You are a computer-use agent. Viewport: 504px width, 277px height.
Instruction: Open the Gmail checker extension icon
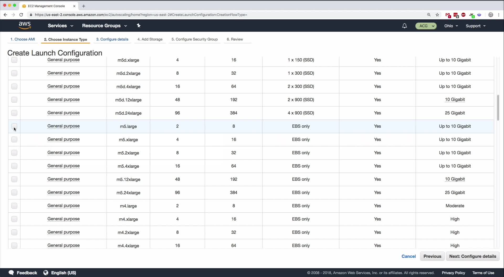448,15
